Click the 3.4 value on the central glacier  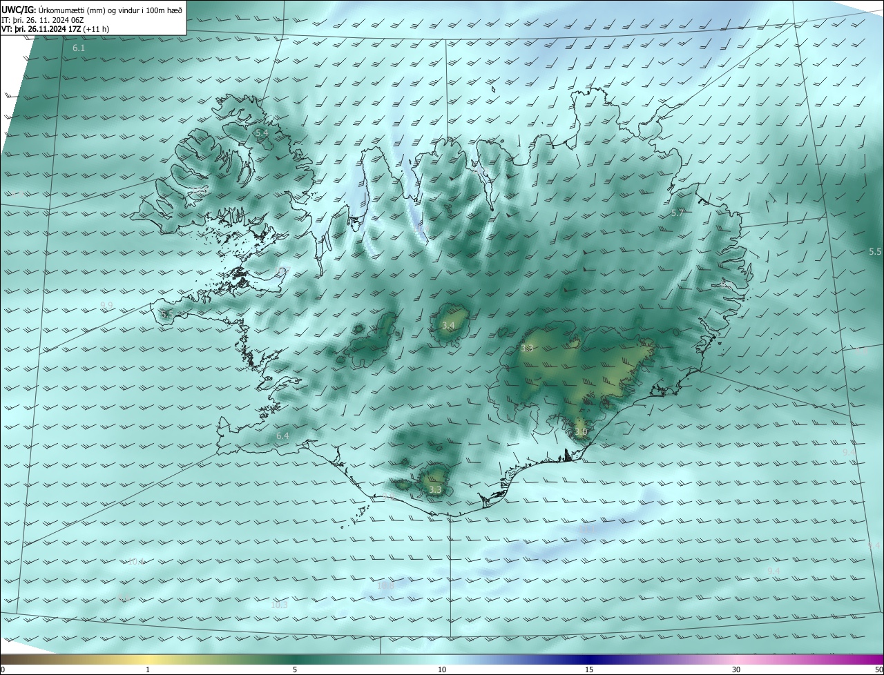coord(448,325)
